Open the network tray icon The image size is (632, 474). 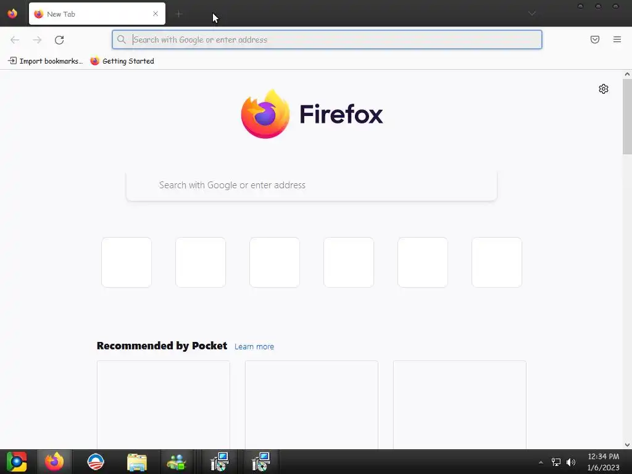click(x=556, y=462)
